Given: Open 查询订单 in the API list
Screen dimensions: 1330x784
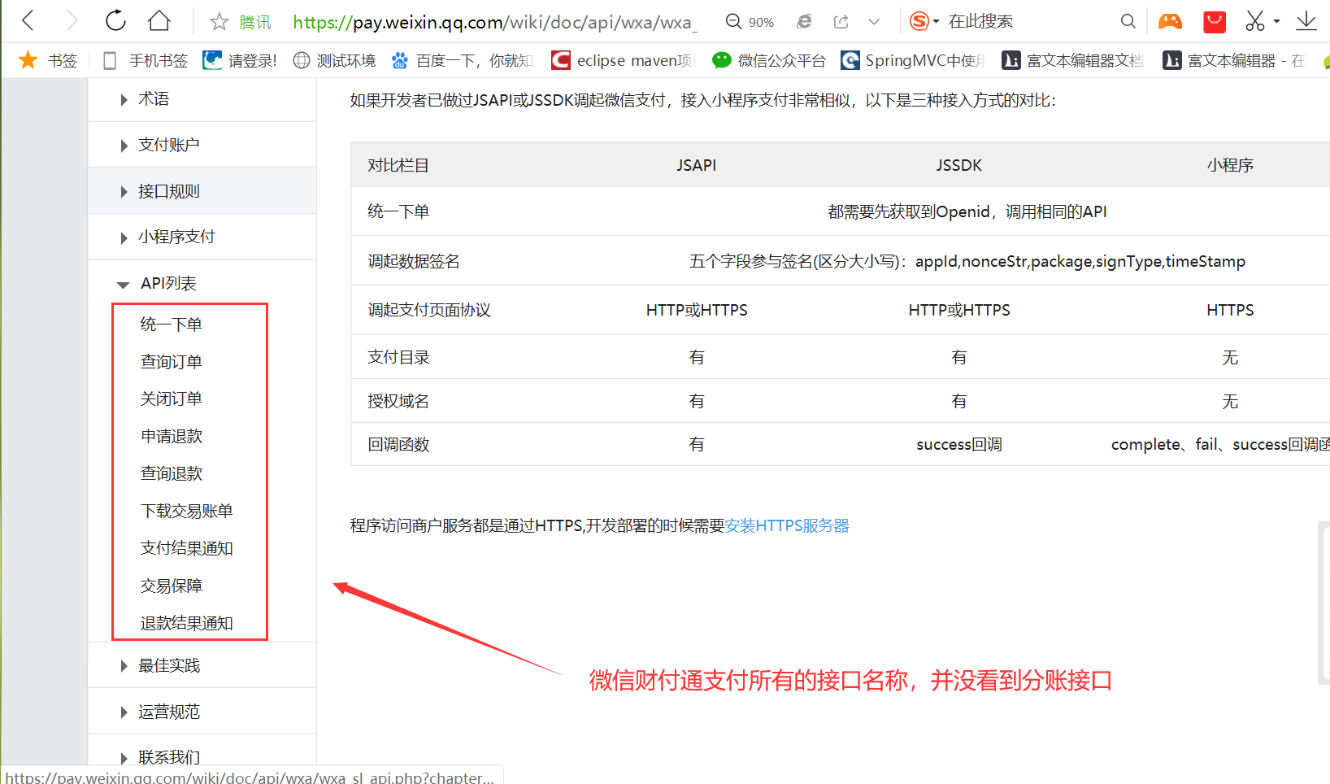Looking at the screenshot, I should (171, 362).
